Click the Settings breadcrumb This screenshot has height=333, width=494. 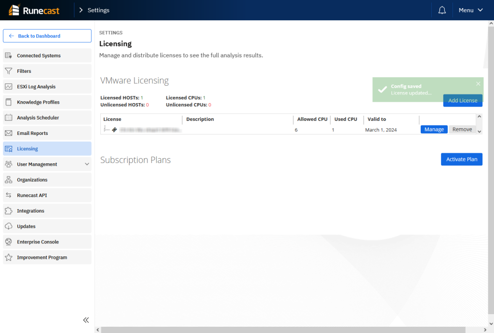pos(98,10)
